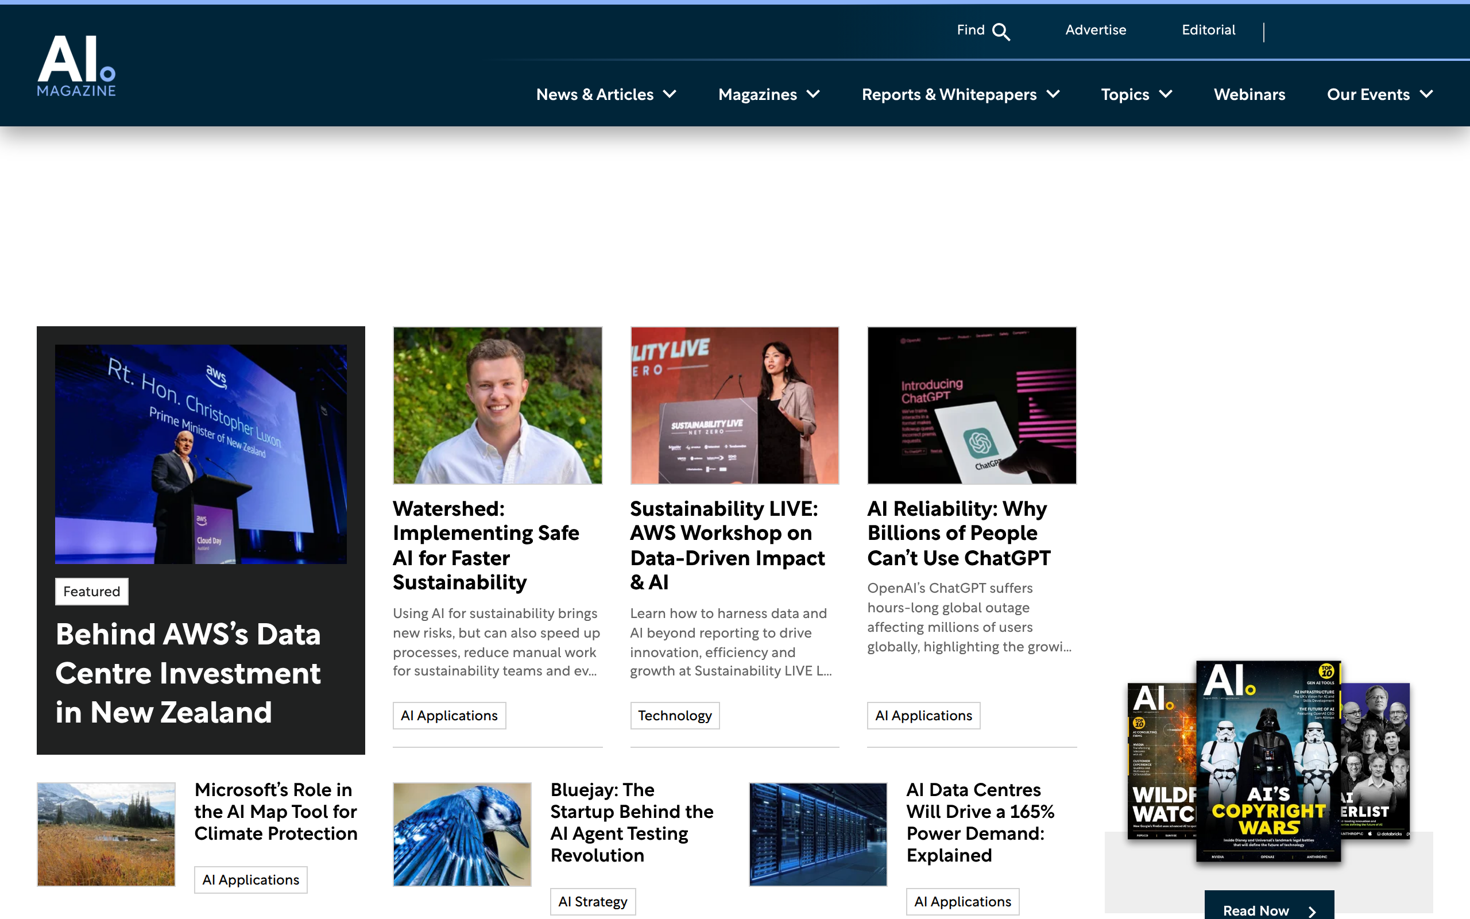The height and width of the screenshot is (919, 1470).
Task: Open the mountain meadow thumbnail for Microsoft article
Action: [106, 835]
